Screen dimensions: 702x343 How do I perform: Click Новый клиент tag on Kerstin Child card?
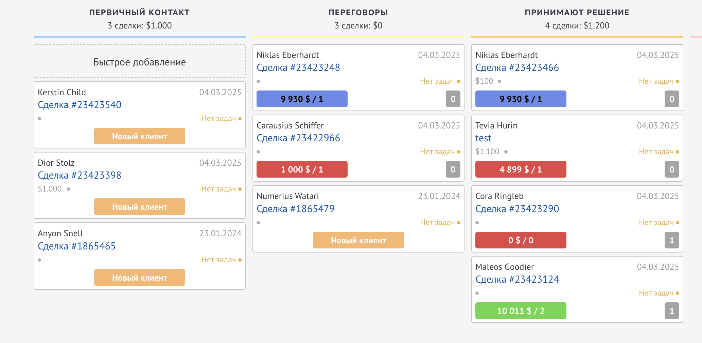click(x=139, y=136)
